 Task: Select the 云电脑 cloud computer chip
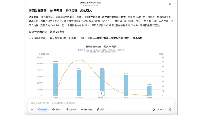(x=43, y=110)
